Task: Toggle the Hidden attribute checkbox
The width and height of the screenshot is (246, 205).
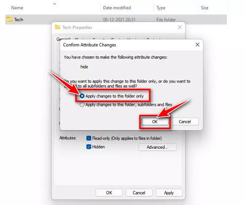Action: coord(89,147)
